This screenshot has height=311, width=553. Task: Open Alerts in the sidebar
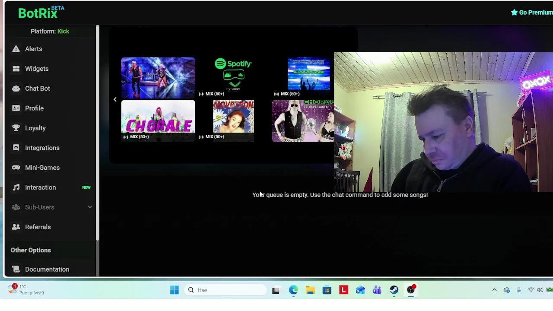pyautogui.click(x=50, y=49)
